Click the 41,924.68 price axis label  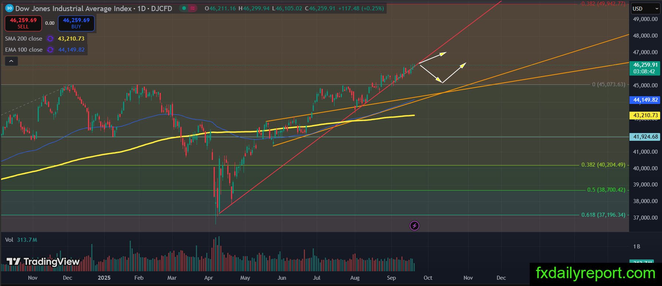[x=645, y=137]
